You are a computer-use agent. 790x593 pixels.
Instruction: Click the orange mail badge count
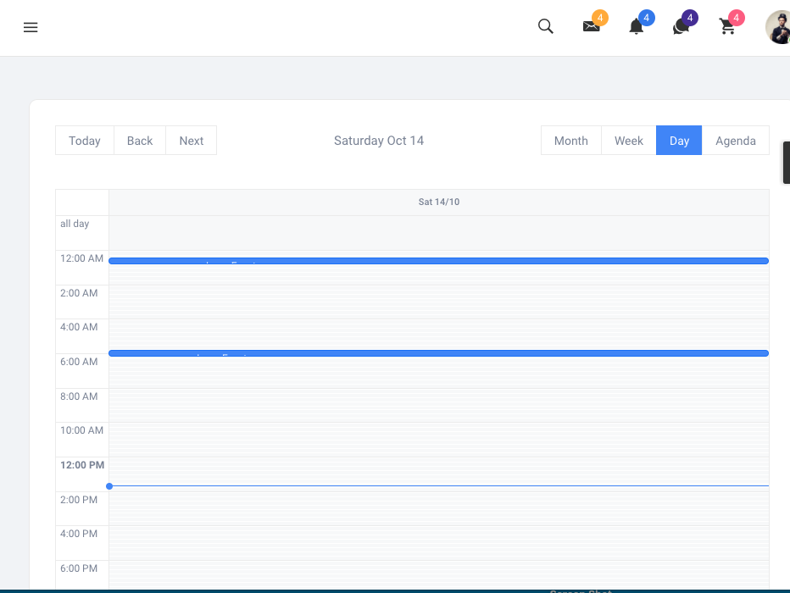(x=600, y=18)
